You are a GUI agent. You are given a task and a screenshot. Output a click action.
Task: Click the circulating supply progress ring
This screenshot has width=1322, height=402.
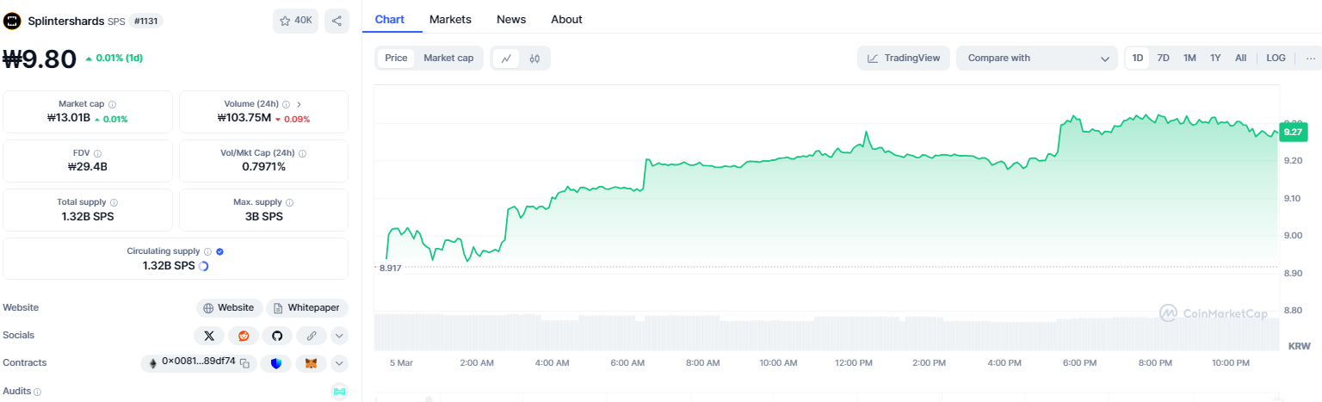tap(203, 266)
